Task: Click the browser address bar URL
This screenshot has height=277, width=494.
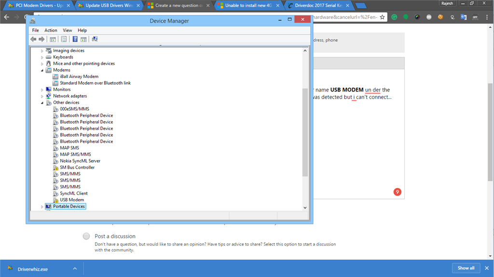Action: 345,17
